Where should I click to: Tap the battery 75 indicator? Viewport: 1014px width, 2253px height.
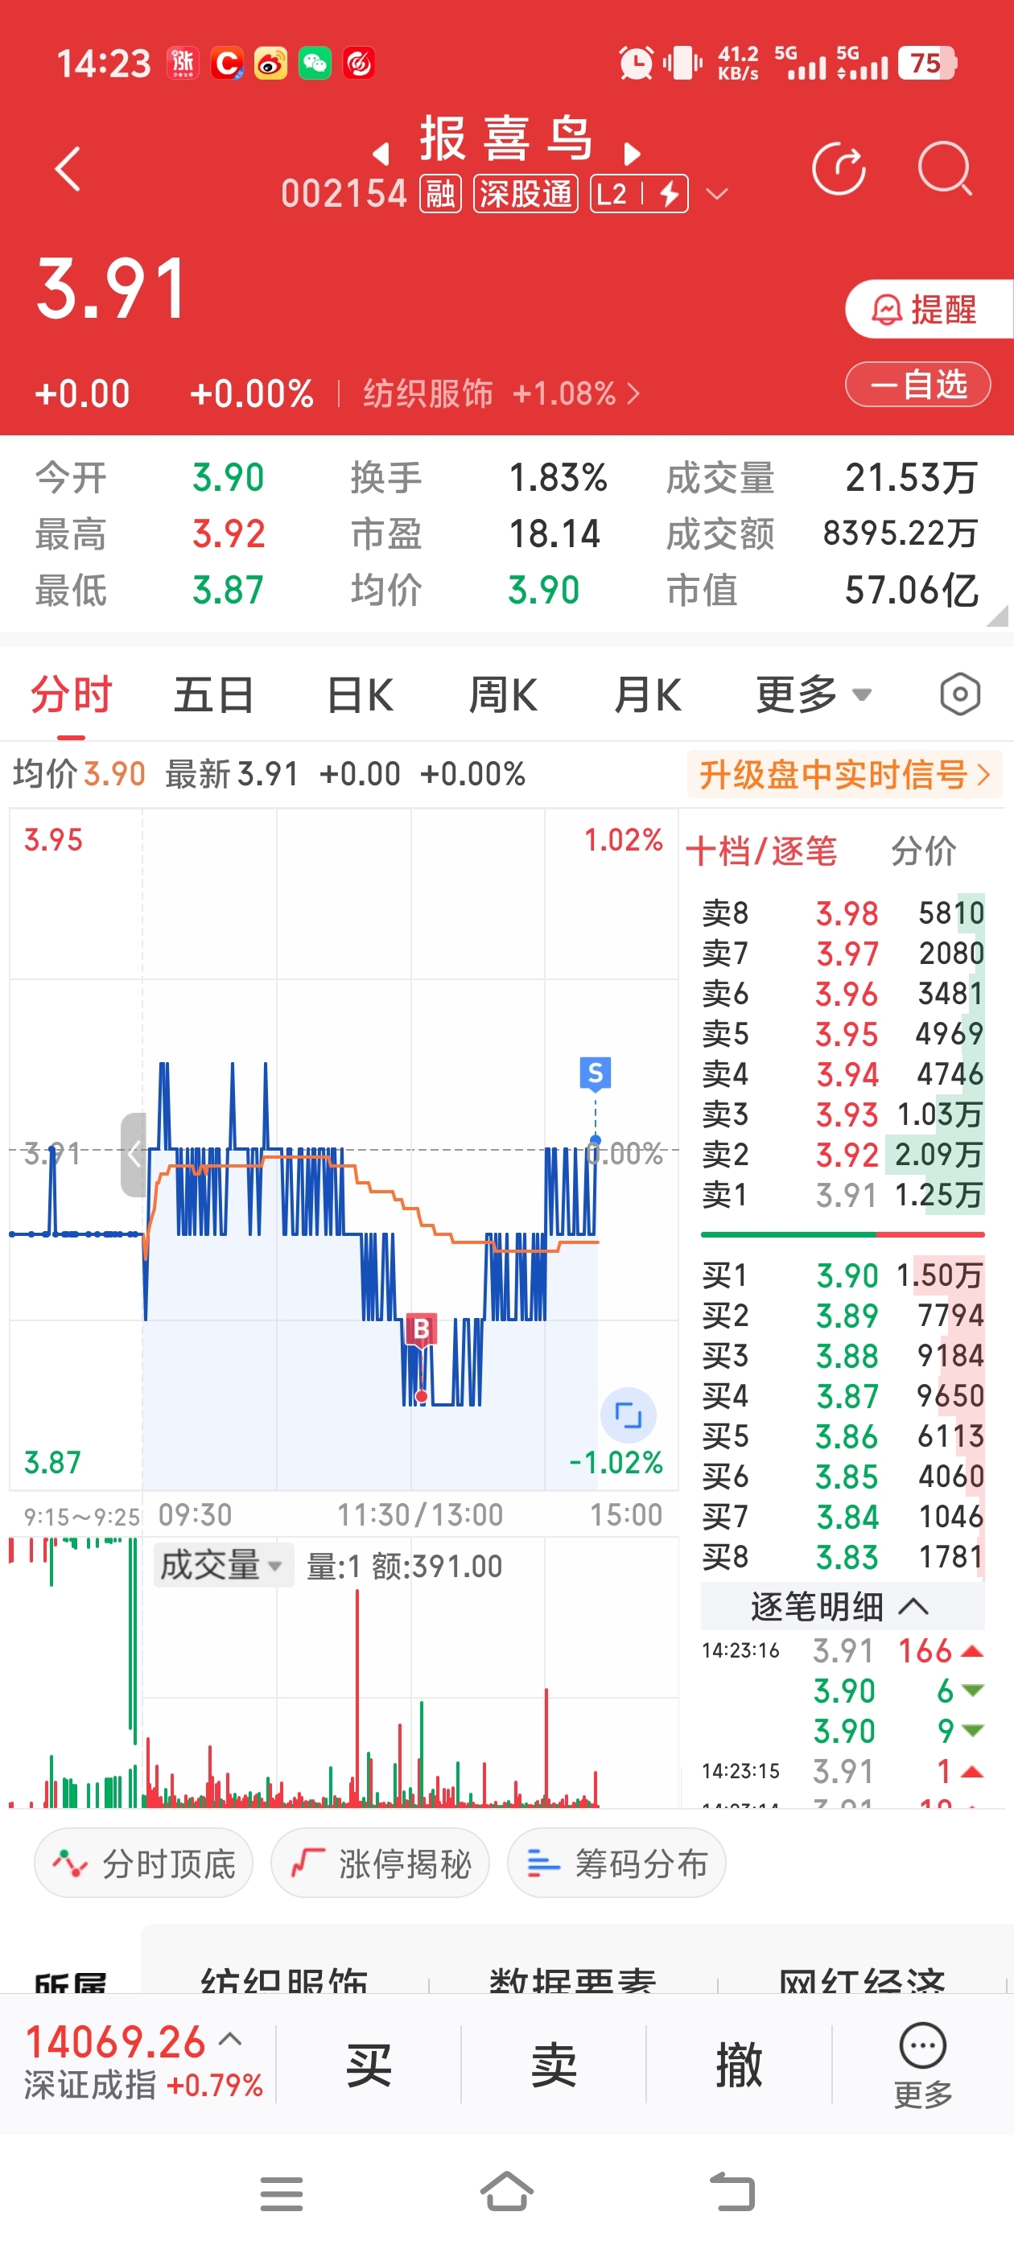pyautogui.click(x=927, y=63)
